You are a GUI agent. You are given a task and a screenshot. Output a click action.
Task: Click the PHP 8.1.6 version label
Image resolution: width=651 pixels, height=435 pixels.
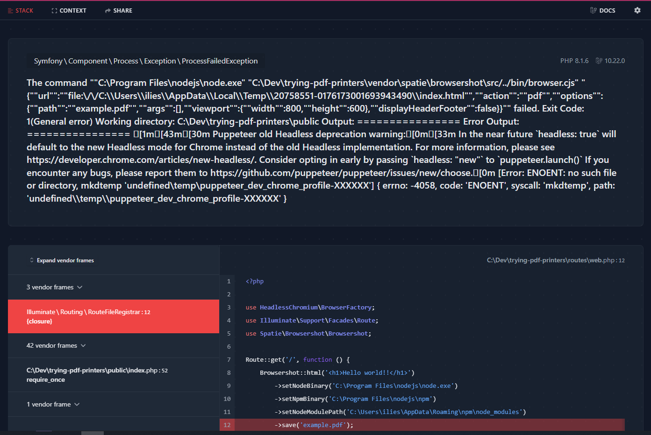click(x=574, y=60)
